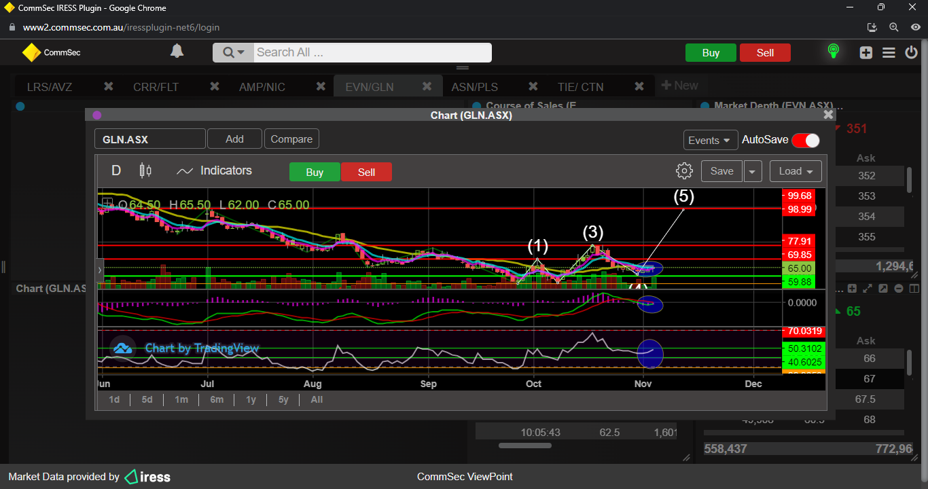Open chart settings gear icon
Viewport: 928px width, 489px height.
coord(684,171)
